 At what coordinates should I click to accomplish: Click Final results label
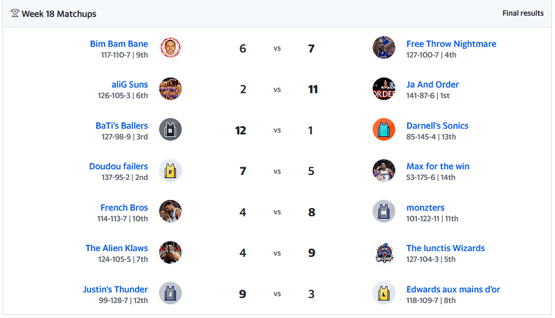pyautogui.click(x=523, y=13)
